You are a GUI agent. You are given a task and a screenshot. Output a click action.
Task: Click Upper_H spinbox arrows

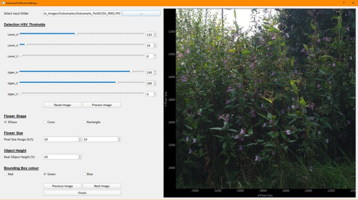[x=155, y=72]
